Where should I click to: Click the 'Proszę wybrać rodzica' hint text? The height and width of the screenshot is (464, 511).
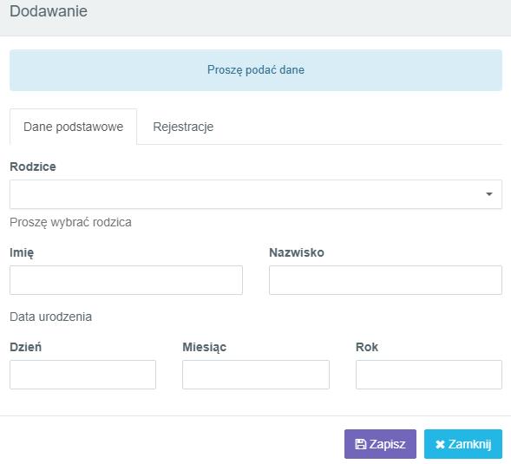(x=71, y=222)
